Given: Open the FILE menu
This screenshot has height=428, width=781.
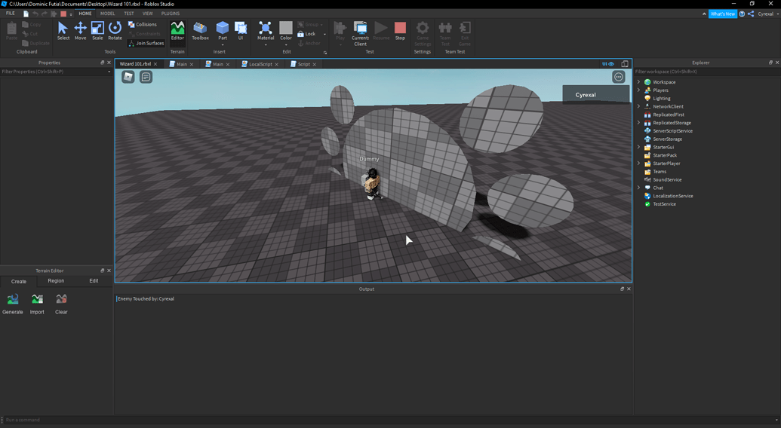Looking at the screenshot, I should pyautogui.click(x=11, y=14).
